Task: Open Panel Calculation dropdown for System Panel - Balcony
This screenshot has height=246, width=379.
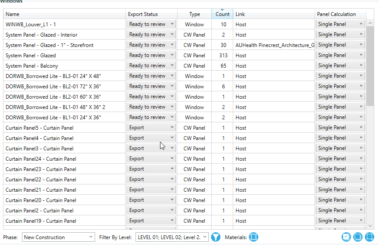Action: 340,65
